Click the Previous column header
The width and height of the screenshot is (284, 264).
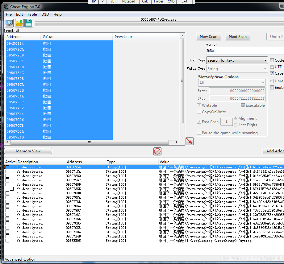click(146, 37)
